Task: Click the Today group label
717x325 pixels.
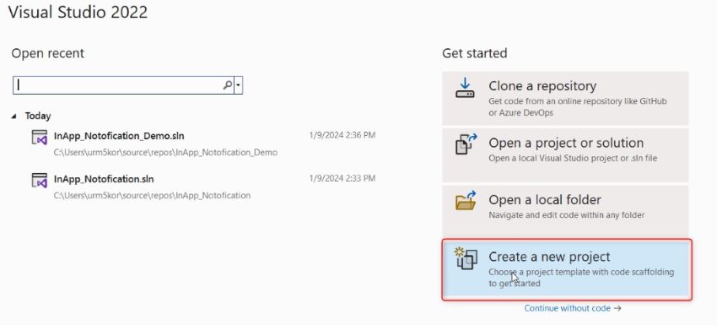Action: 38,116
